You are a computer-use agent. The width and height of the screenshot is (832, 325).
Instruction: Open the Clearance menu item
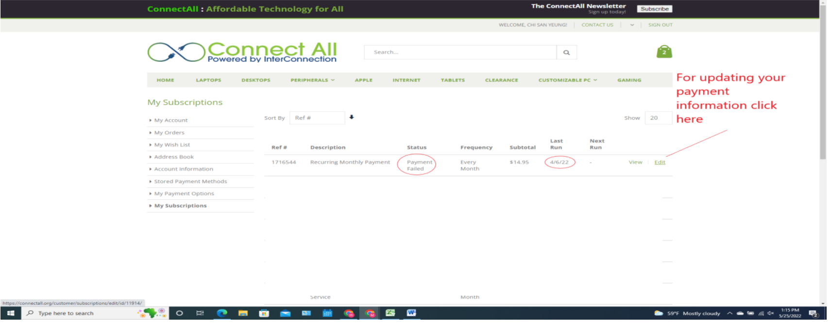501,80
